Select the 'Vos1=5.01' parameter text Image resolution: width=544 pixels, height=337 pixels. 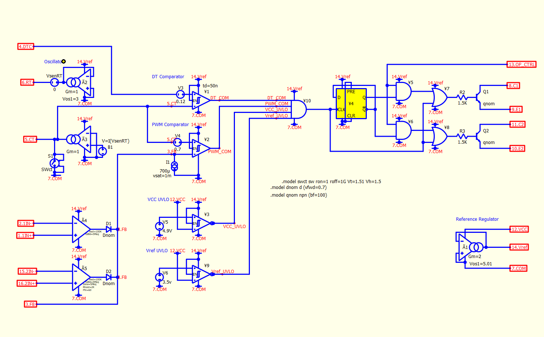(481, 264)
